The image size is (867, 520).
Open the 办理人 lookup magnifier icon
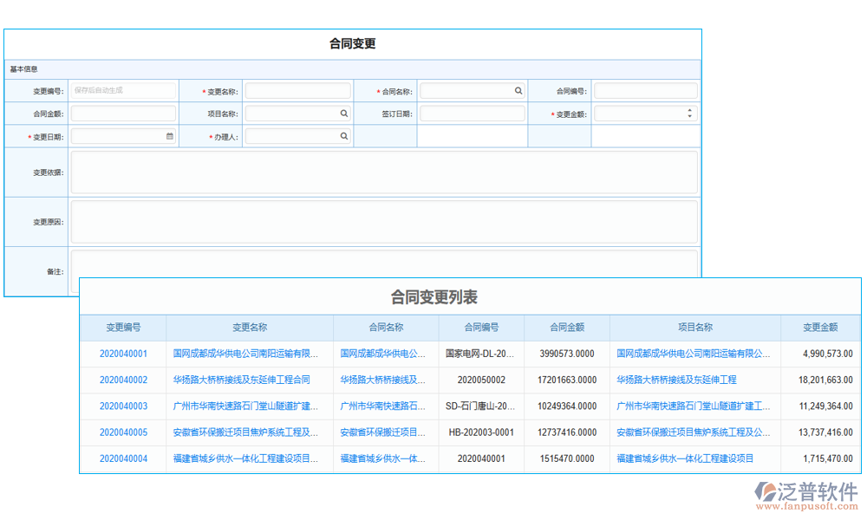(343, 135)
